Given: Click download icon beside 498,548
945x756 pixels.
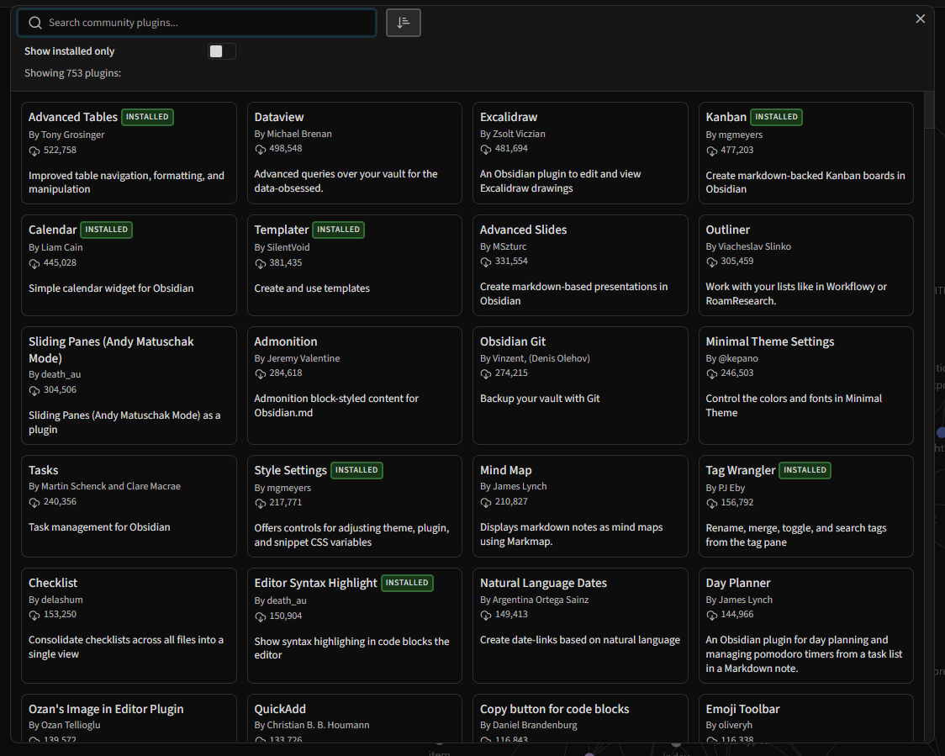Looking at the screenshot, I should pyautogui.click(x=261, y=149).
